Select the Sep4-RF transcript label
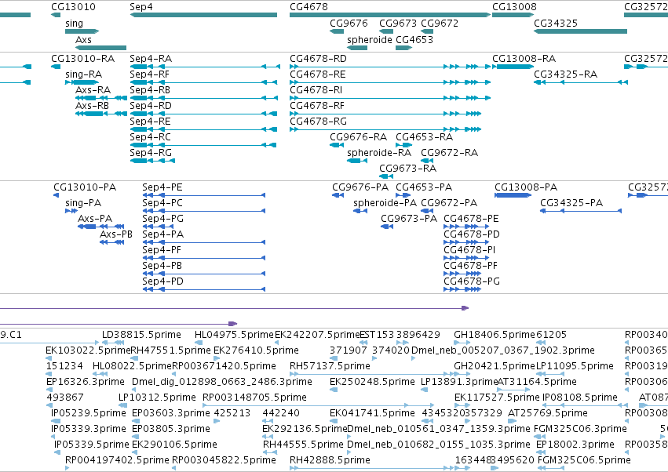The height and width of the screenshot is (472, 668). 149,74
